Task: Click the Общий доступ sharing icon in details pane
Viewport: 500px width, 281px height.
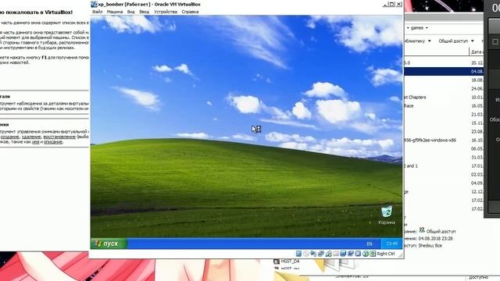Action: 422,229
